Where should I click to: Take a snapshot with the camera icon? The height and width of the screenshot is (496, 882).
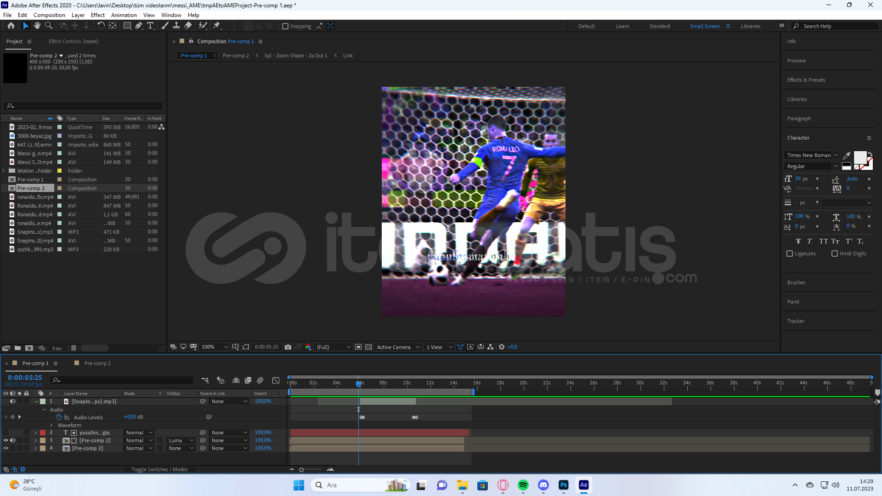pos(288,347)
